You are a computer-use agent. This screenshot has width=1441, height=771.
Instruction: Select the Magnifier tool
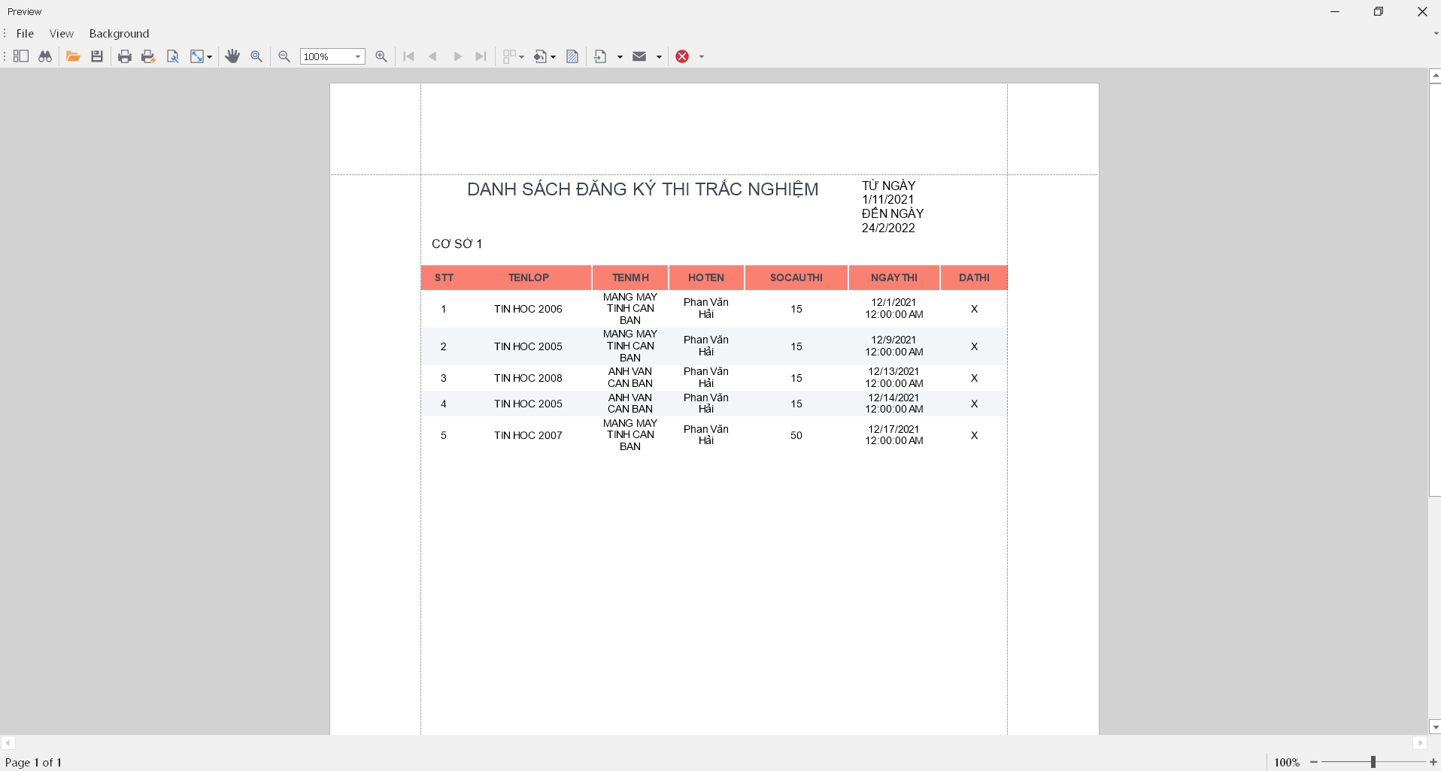coord(256,56)
